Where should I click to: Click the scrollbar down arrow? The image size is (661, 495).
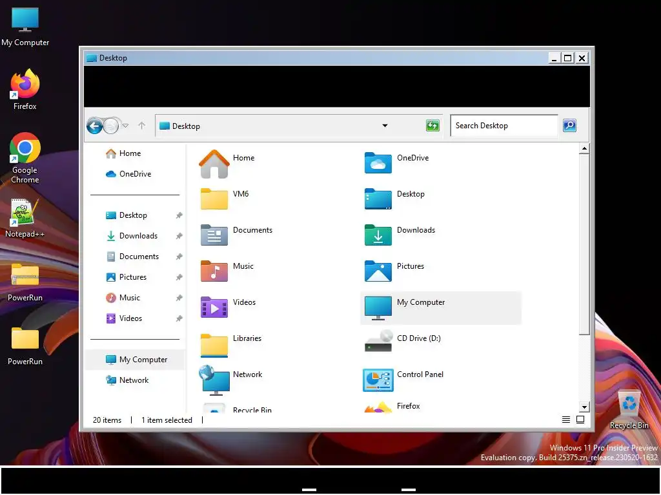click(584, 407)
